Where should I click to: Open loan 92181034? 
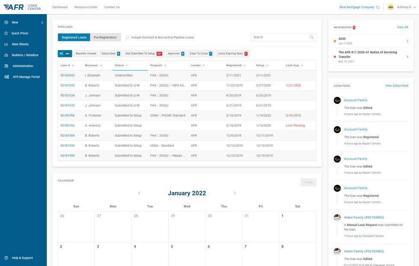click(68, 95)
